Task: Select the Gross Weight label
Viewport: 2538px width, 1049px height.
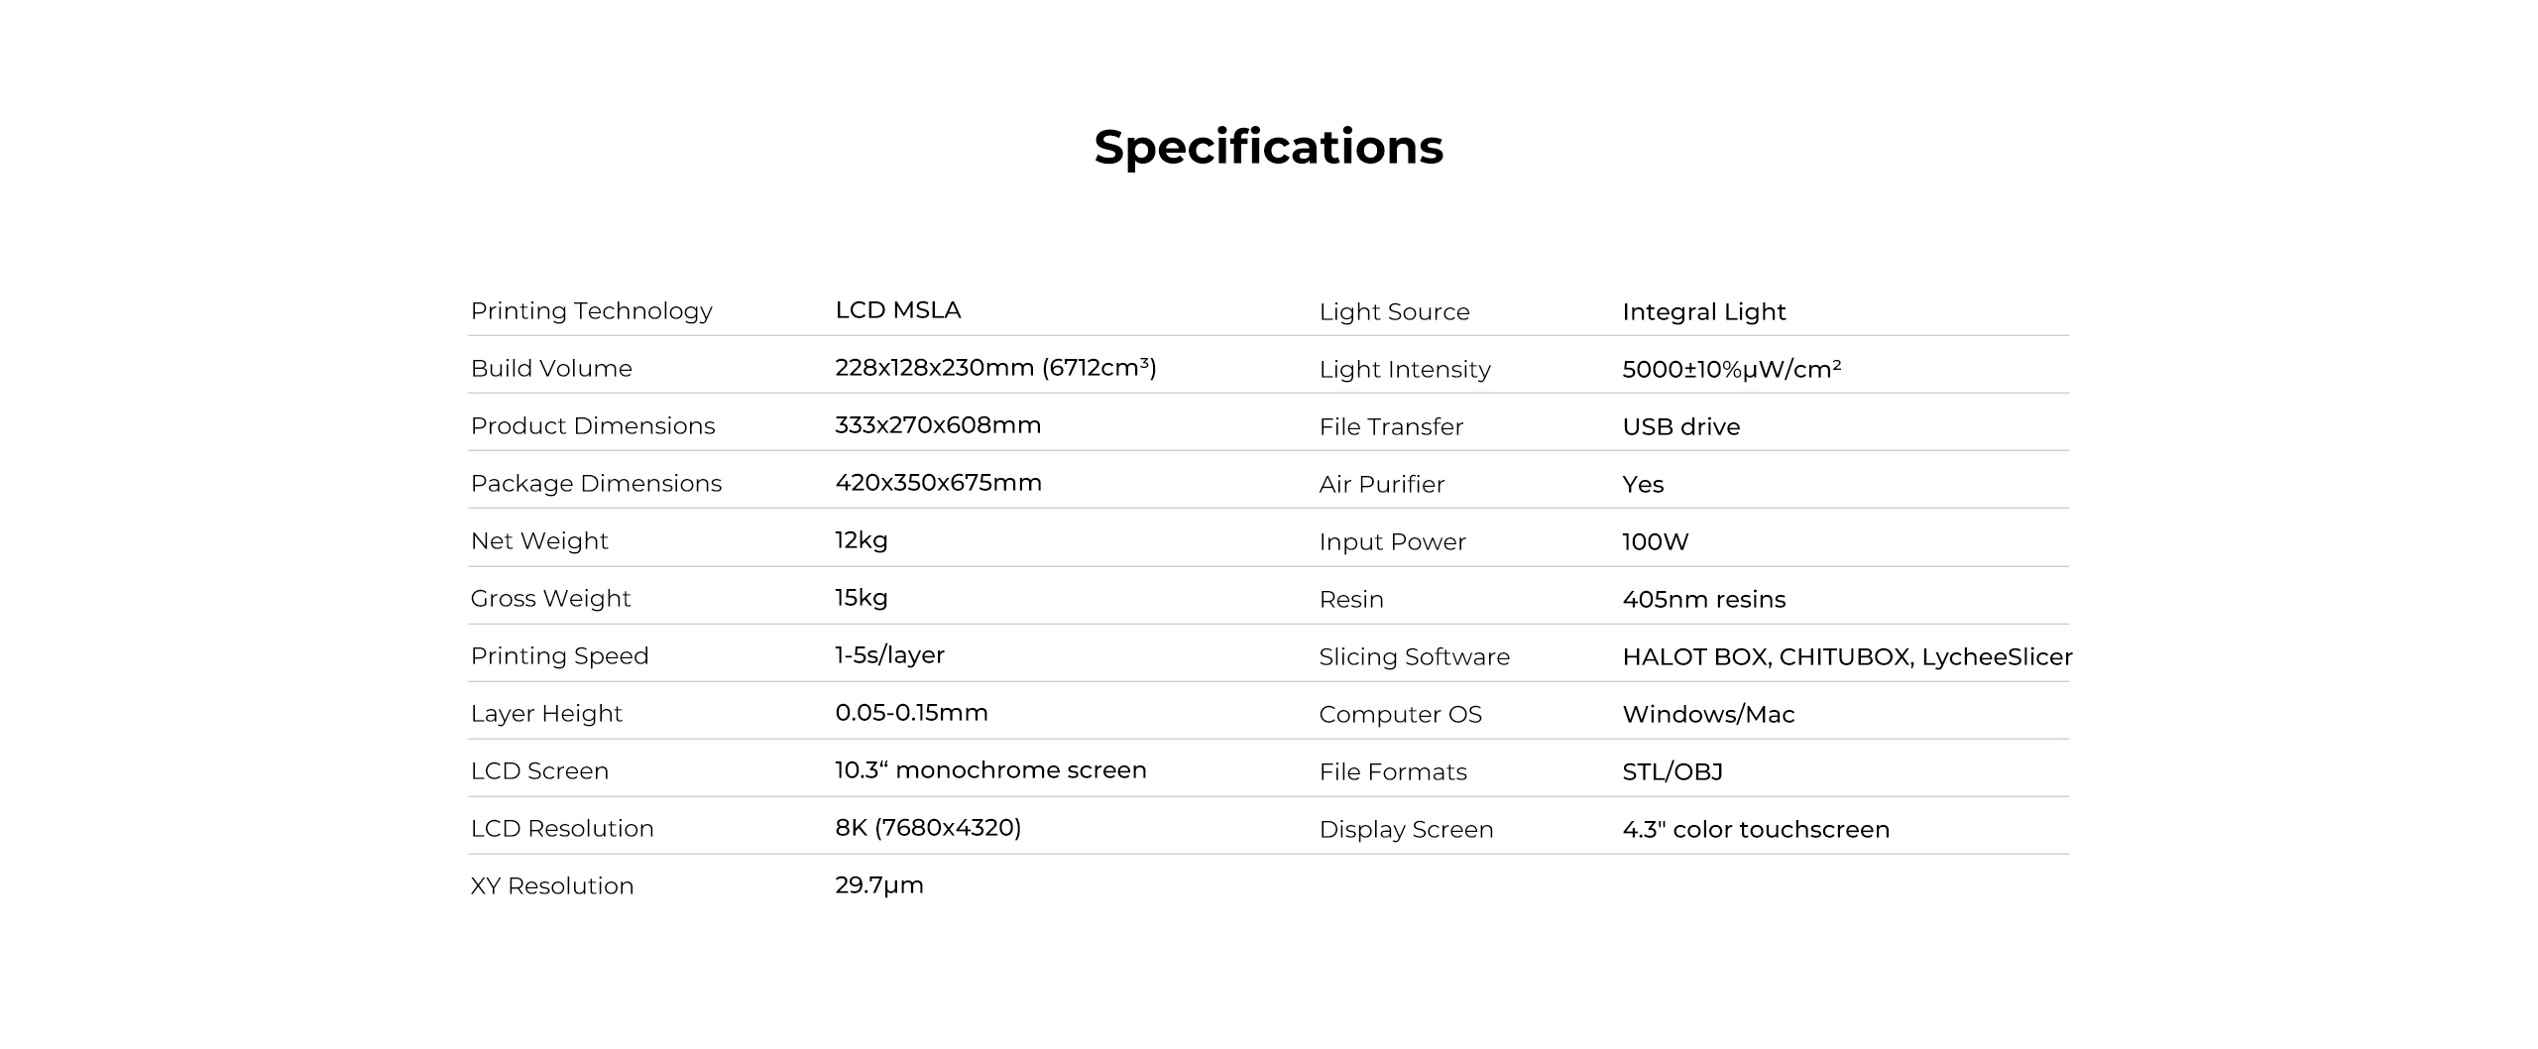Action: (x=550, y=599)
